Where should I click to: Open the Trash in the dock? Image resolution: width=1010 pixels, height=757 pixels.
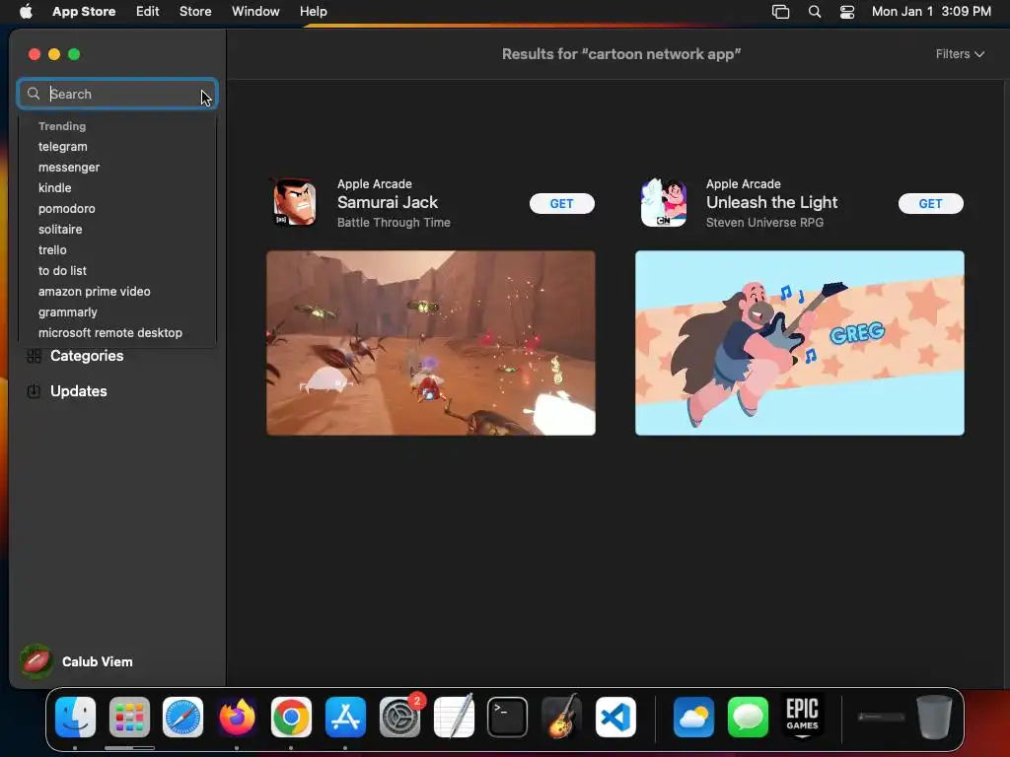(934, 718)
